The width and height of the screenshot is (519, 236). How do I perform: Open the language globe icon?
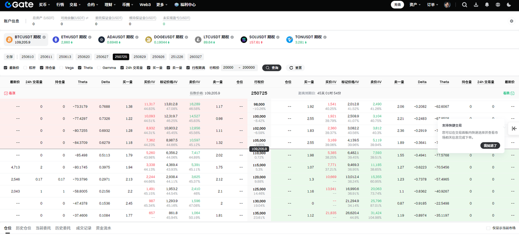pyautogui.click(x=498, y=5)
